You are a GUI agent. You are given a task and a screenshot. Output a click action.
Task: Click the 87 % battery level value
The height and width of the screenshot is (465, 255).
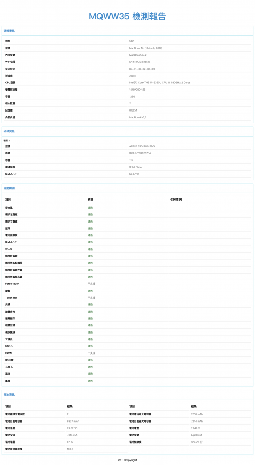[x=70, y=442]
